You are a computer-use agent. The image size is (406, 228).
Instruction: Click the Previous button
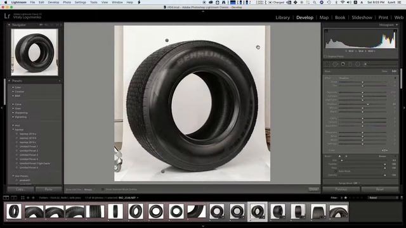tap(341, 189)
